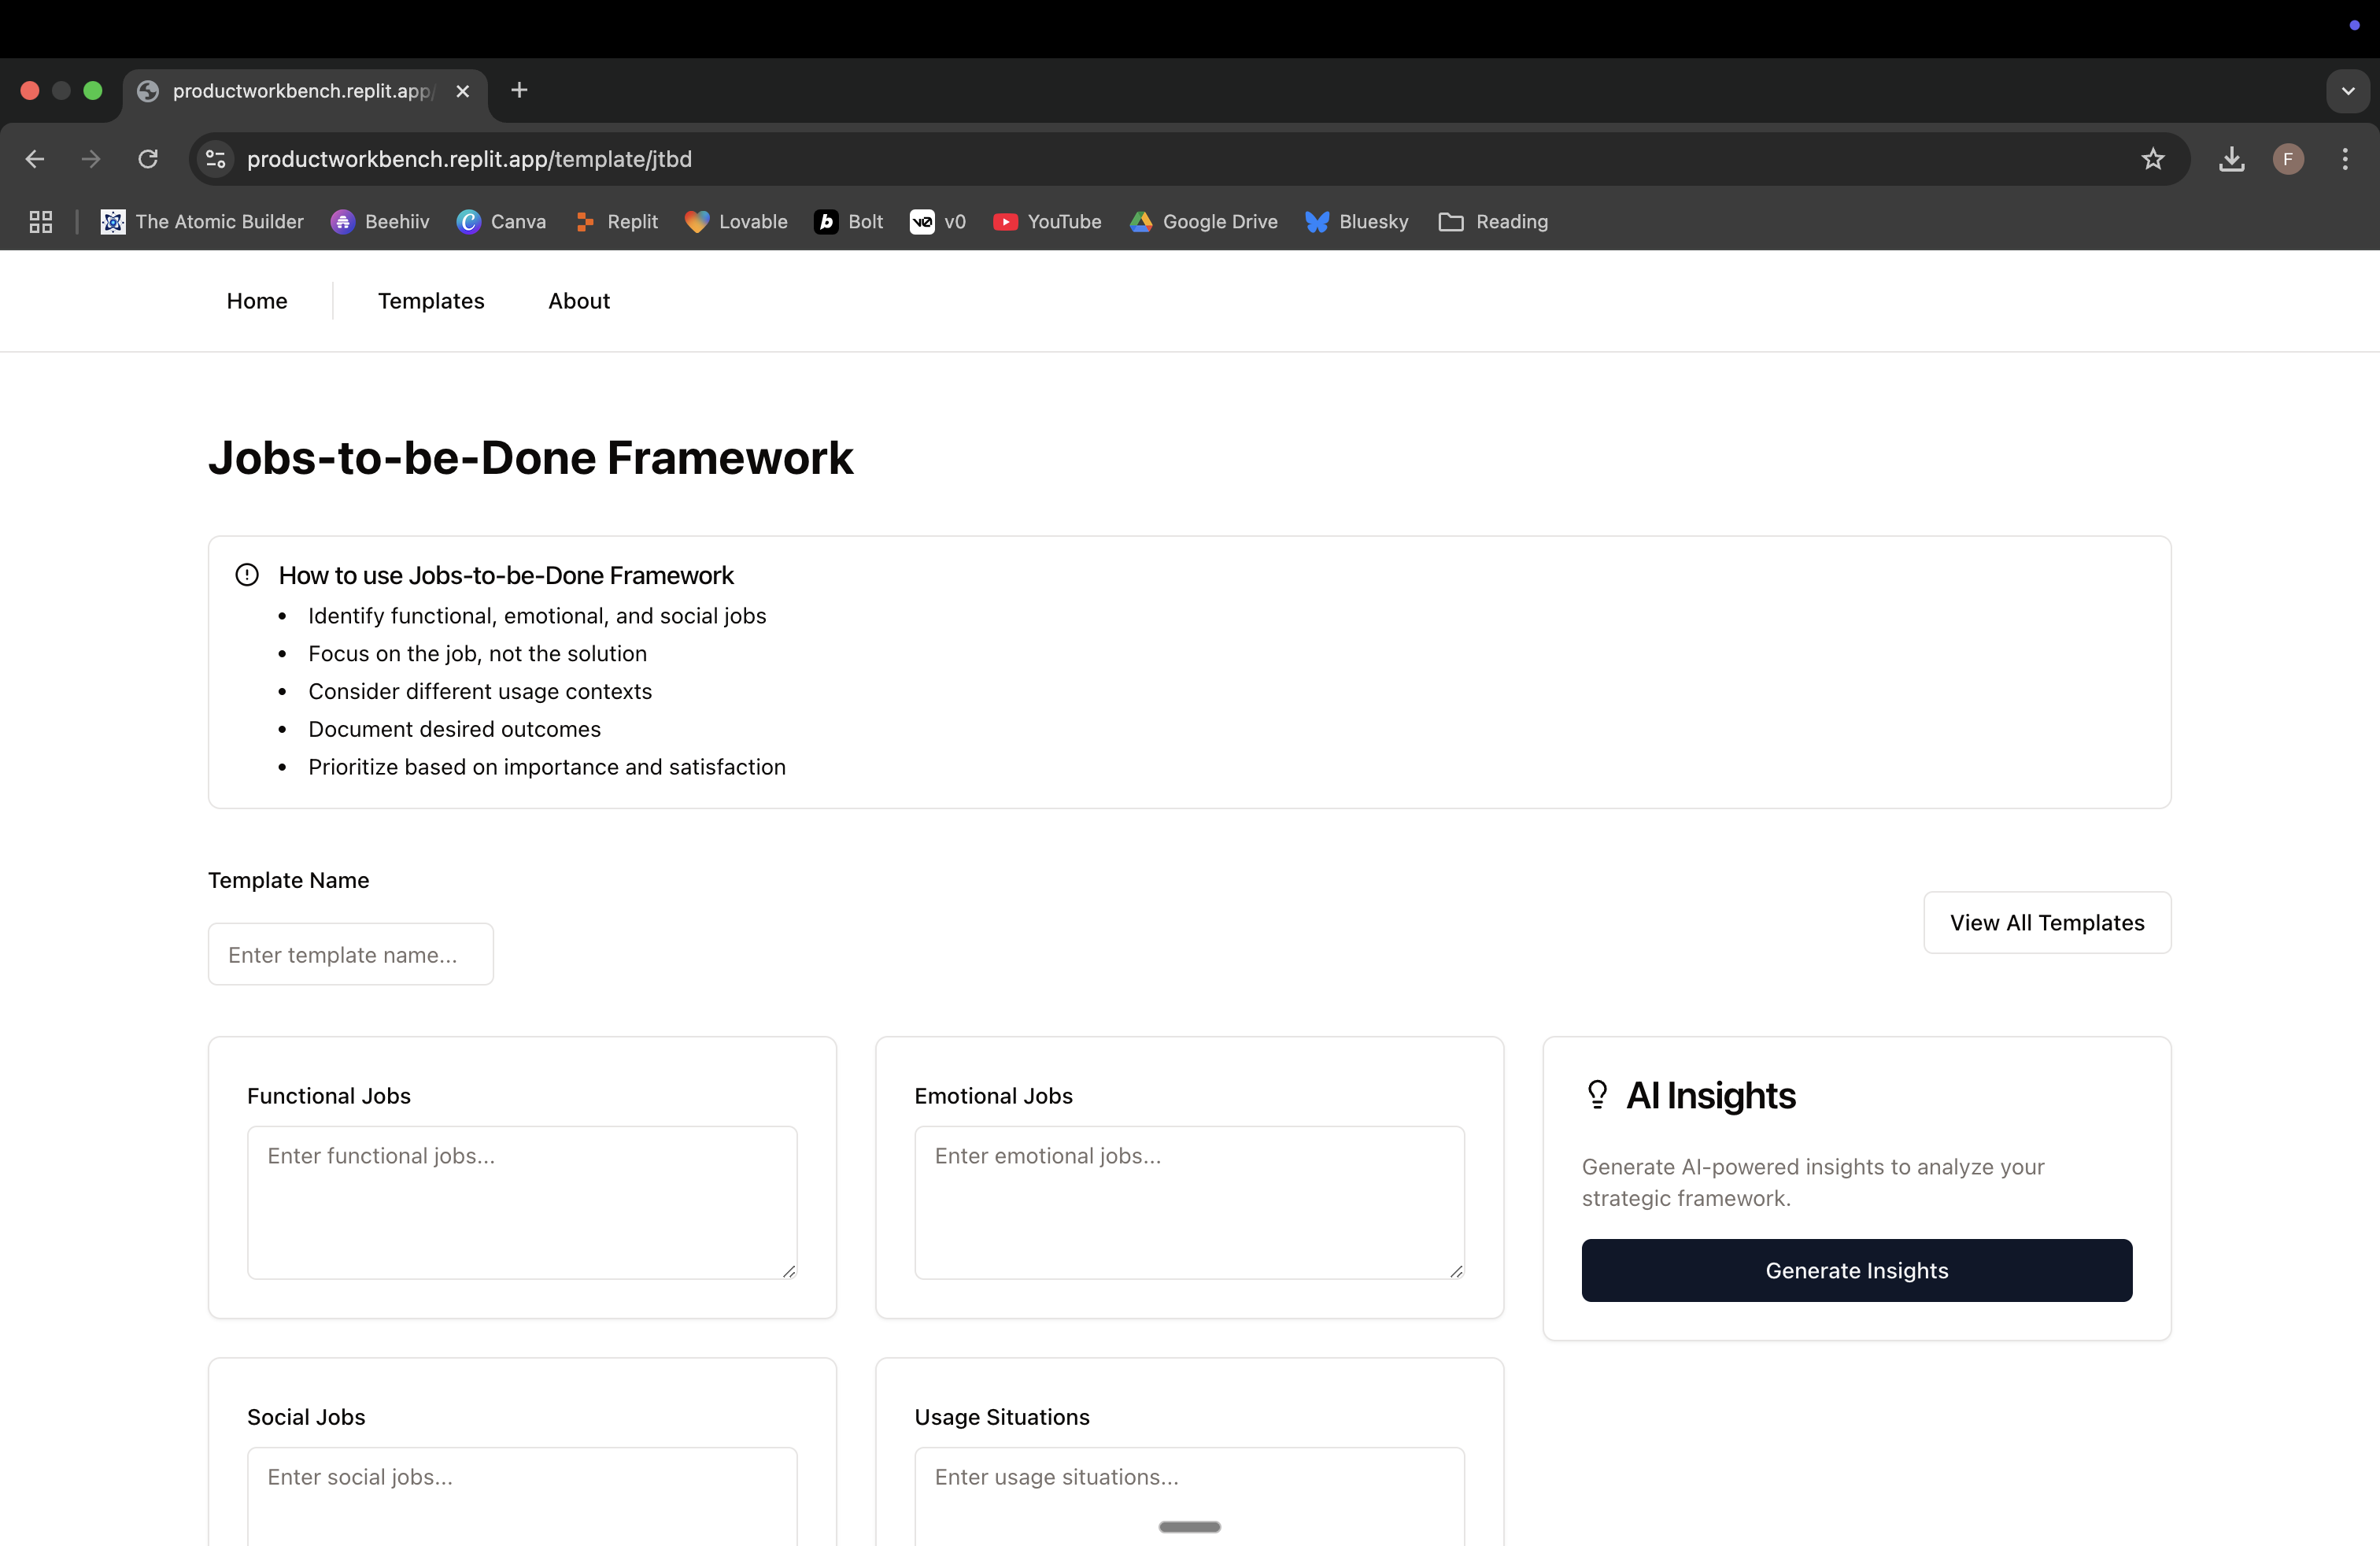Open the About nav item
Screen dimensions: 2380x1546
579,301
